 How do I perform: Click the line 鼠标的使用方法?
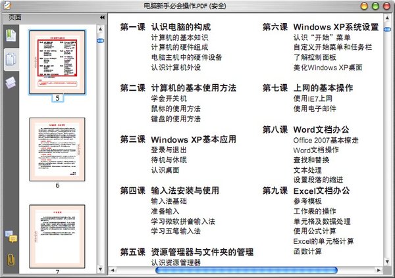tap(176, 108)
